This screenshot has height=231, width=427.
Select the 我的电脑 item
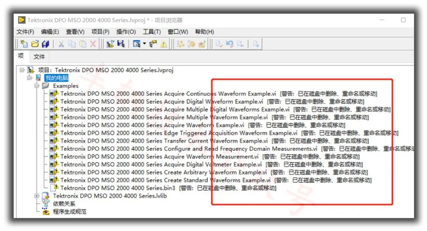[x=57, y=78]
